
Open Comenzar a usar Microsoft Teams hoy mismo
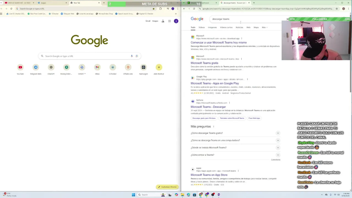click(x=219, y=43)
